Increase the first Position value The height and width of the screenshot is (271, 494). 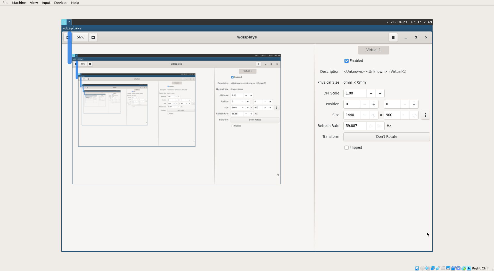coord(374,104)
